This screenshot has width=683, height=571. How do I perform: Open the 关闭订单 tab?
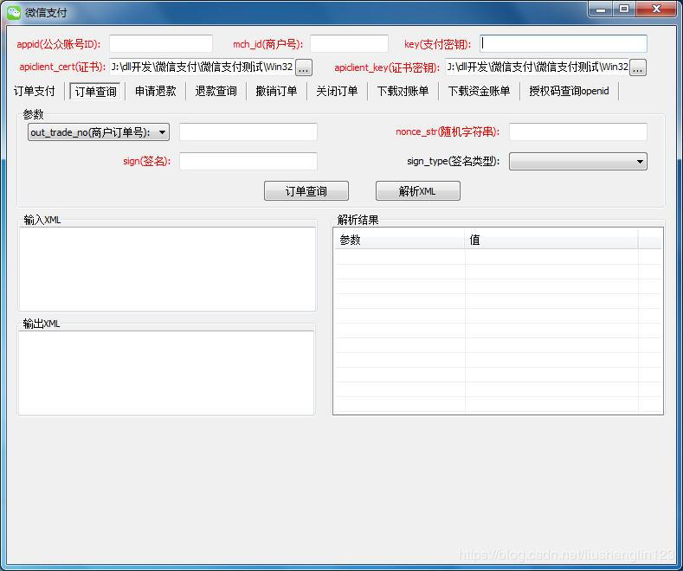(337, 91)
